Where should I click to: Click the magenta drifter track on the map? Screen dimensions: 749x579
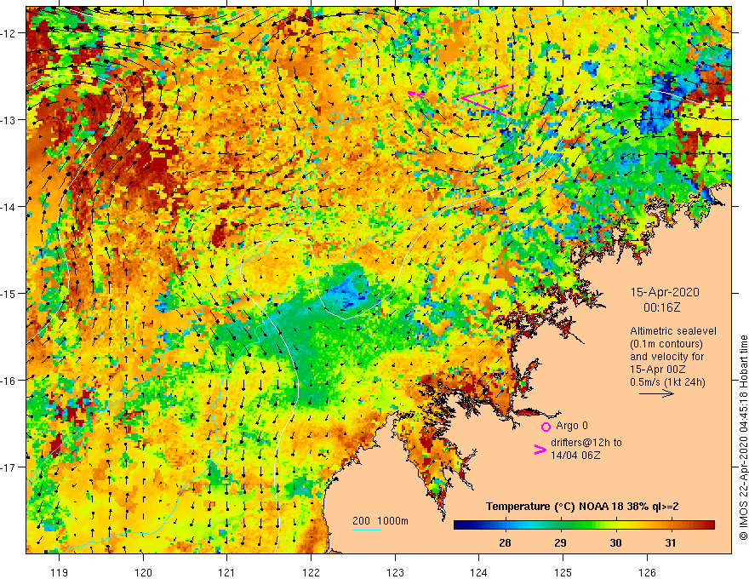pyautogui.click(x=483, y=100)
